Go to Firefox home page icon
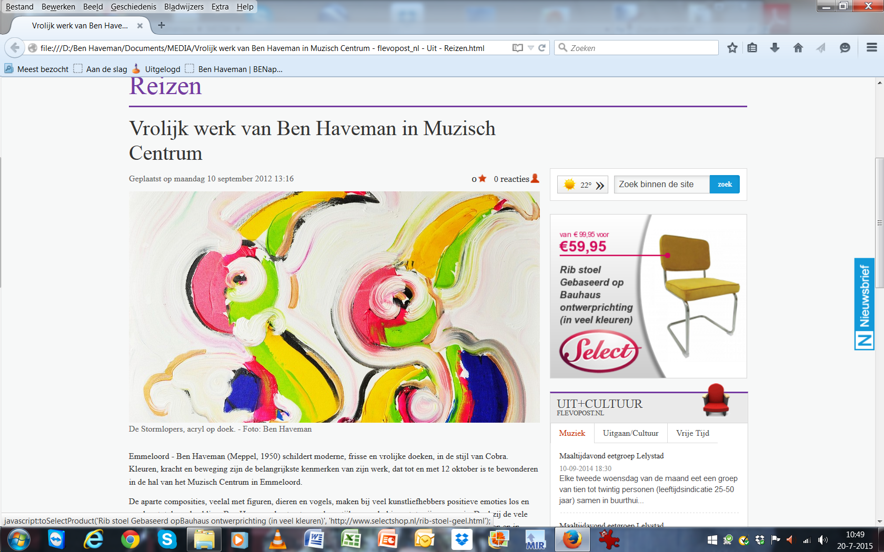This screenshot has height=552, width=884. (x=798, y=48)
